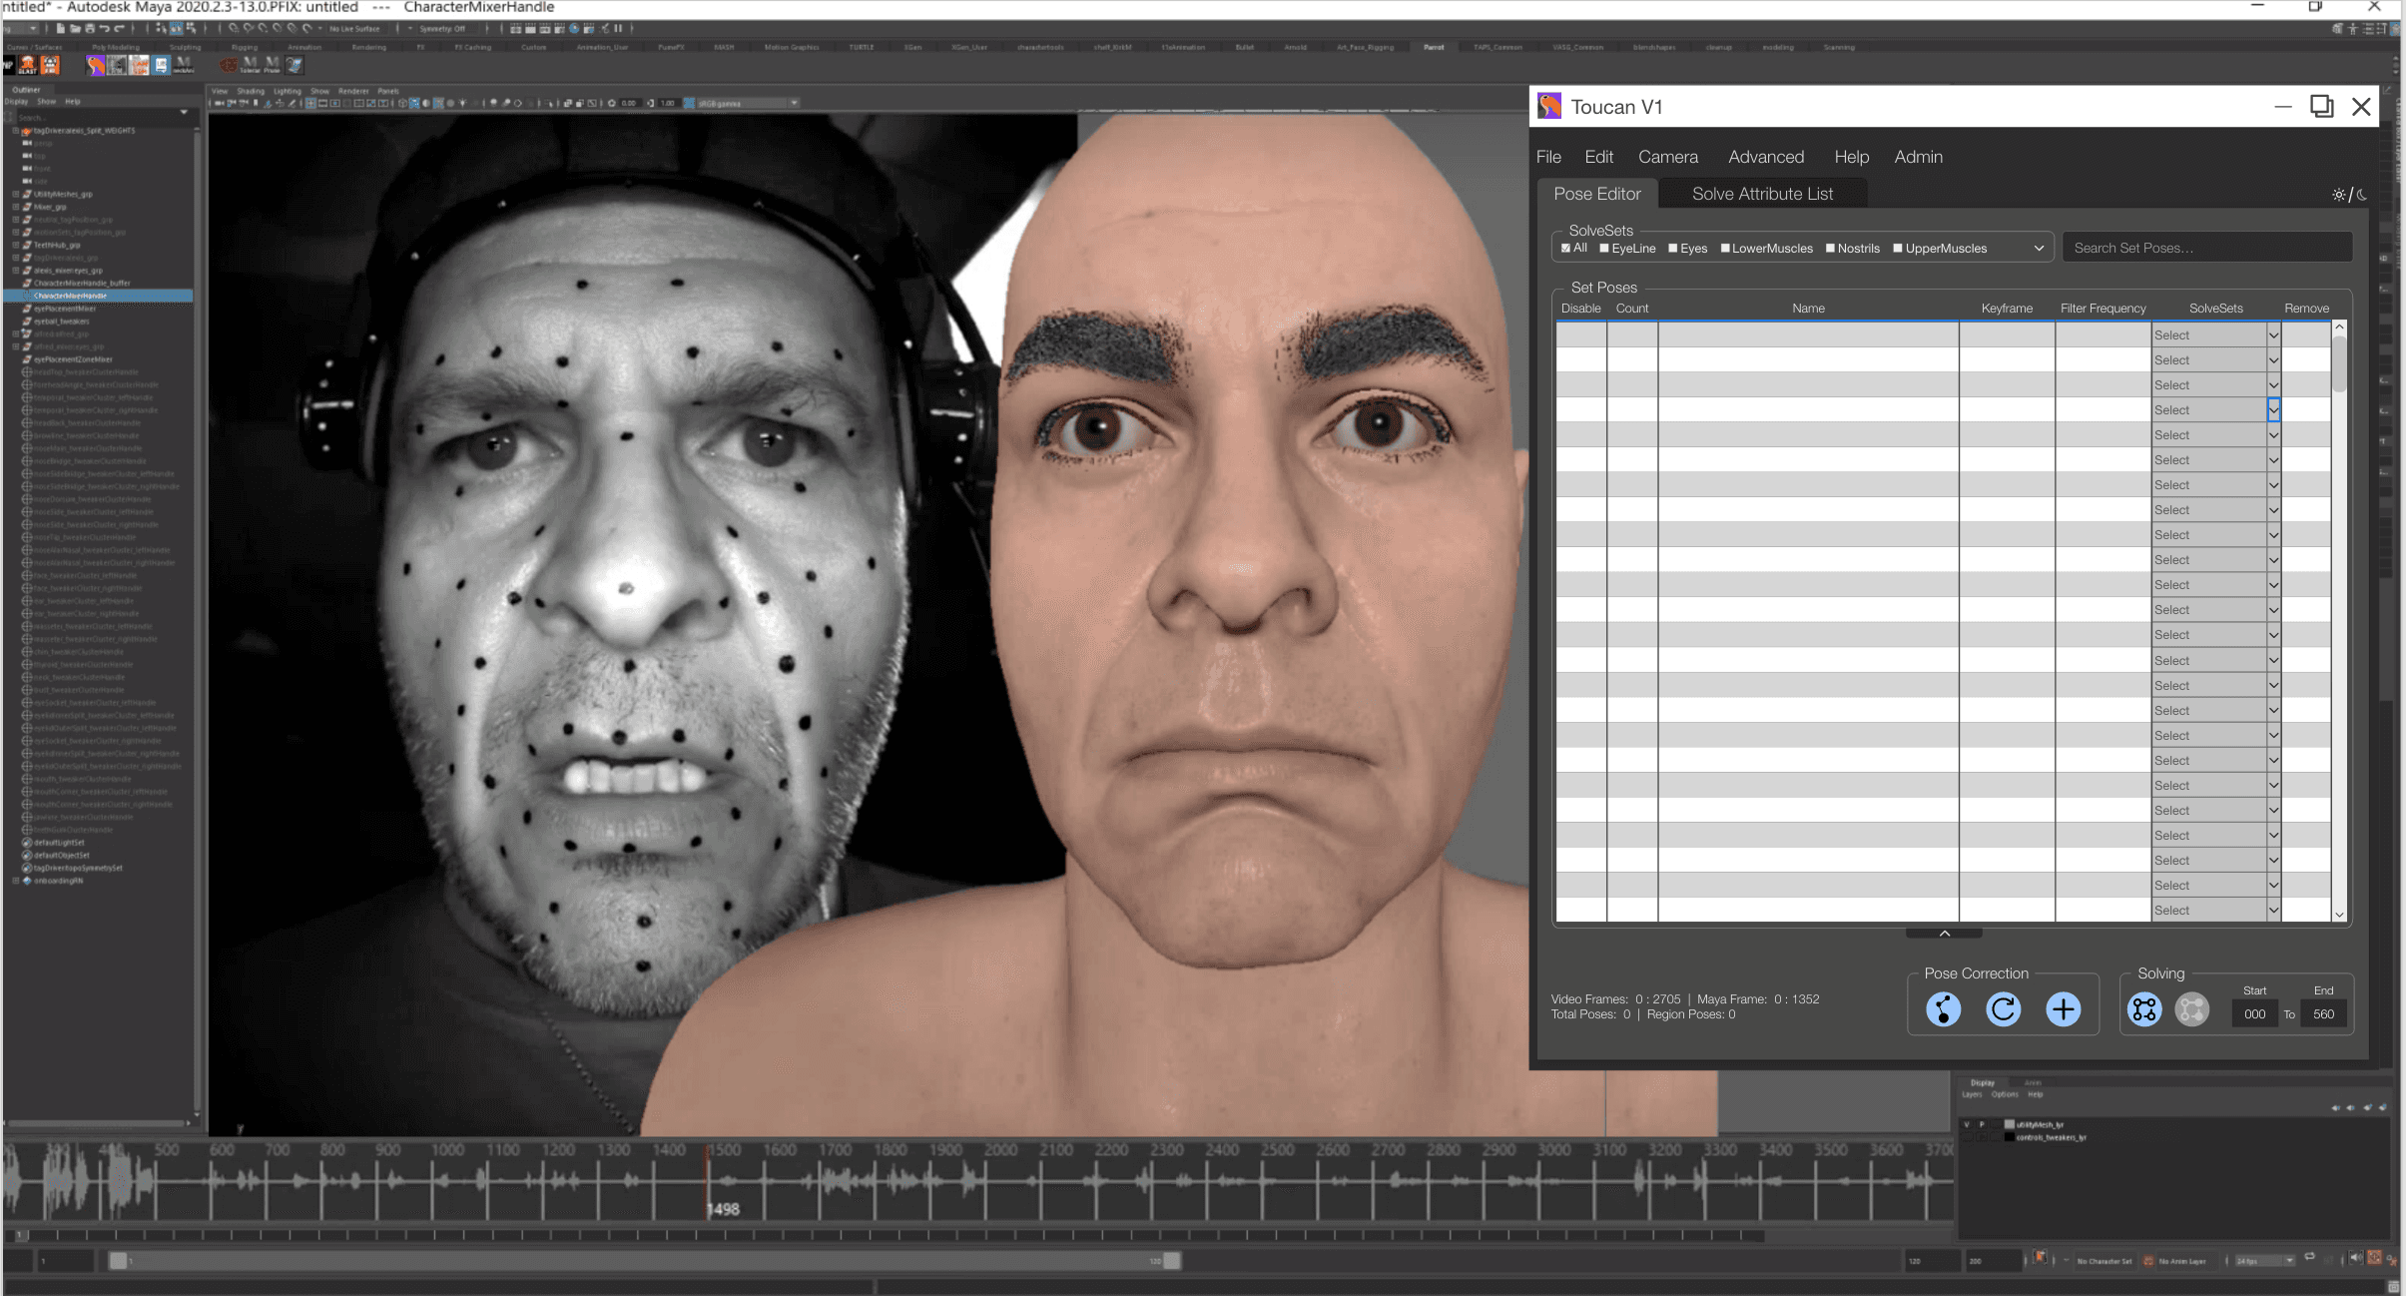Viewport: 2406px width, 1296px height.
Task: Click the pause icon in Maya status line
Action: (618, 29)
